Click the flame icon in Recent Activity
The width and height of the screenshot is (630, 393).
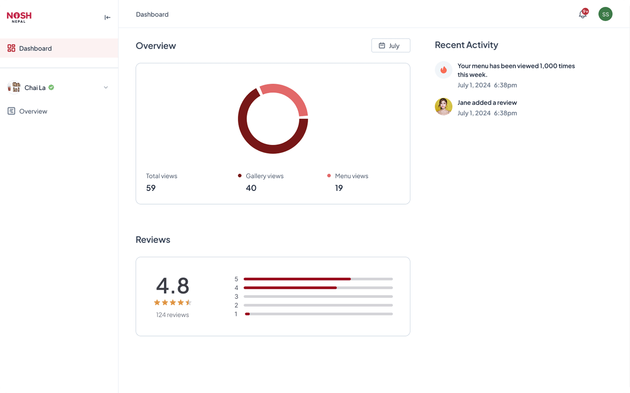coord(443,70)
